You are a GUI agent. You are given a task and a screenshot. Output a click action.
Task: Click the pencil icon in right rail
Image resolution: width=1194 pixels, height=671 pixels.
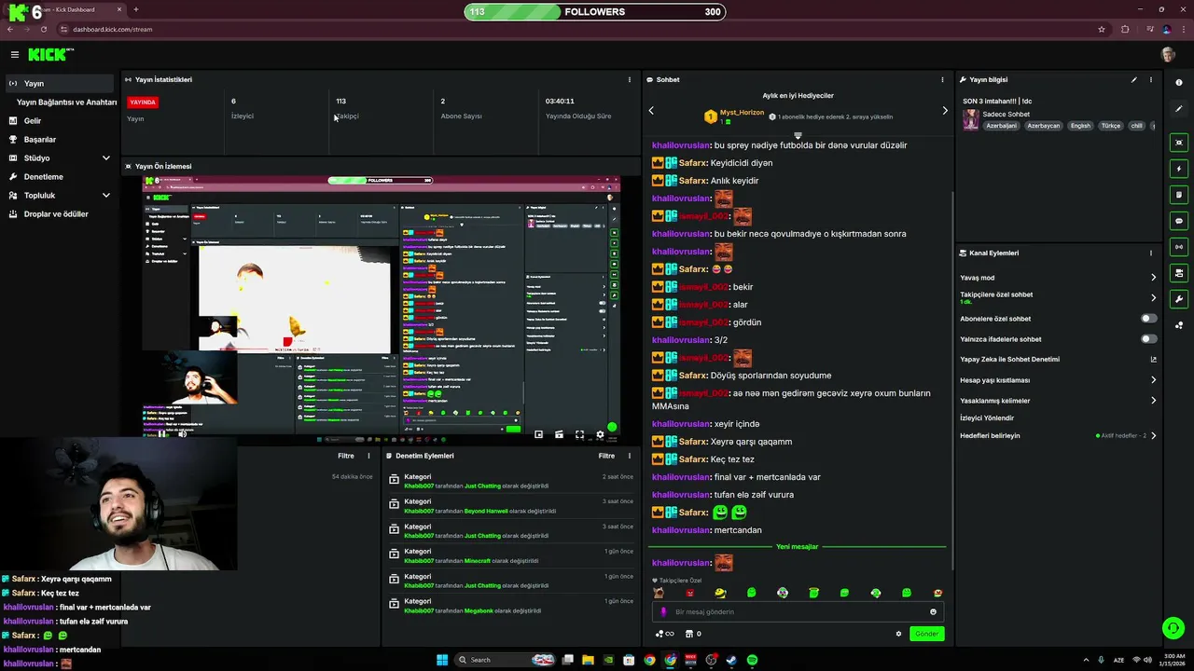(1179, 109)
